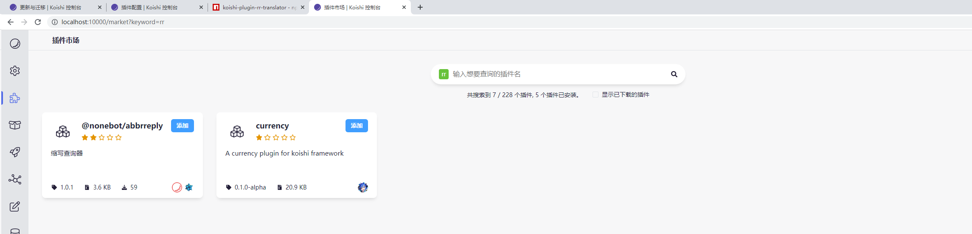The height and width of the screenshot is (234, 972).
Task: Click the version tag icon on currency card
Action: point(229,187)
